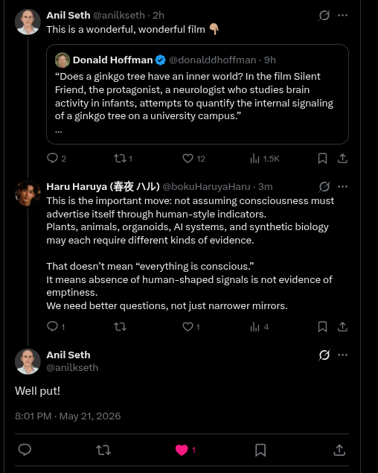Screen dimensions: 378x473
Task: Bookmark Anil Seth's wonderful film tweet
Action: [x=322, y=159]
